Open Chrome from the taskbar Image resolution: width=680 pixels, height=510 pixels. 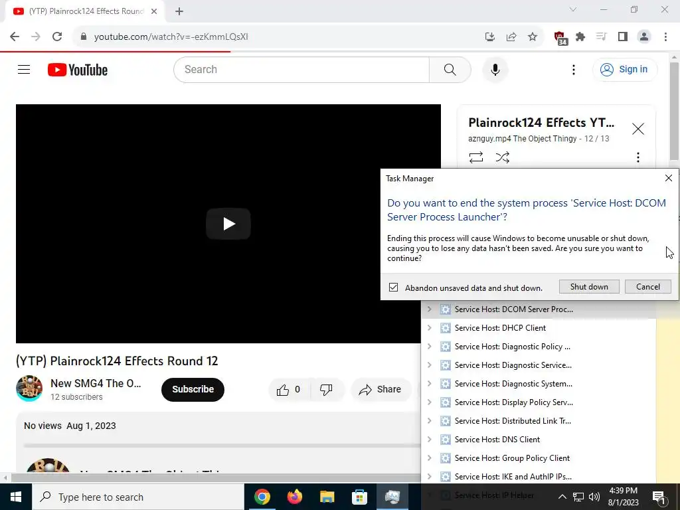pos(262,497)
